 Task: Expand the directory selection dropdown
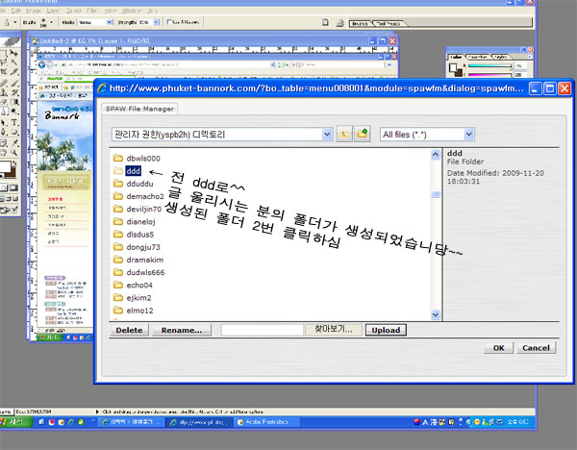pyautogui.click(x=327, y=135)
